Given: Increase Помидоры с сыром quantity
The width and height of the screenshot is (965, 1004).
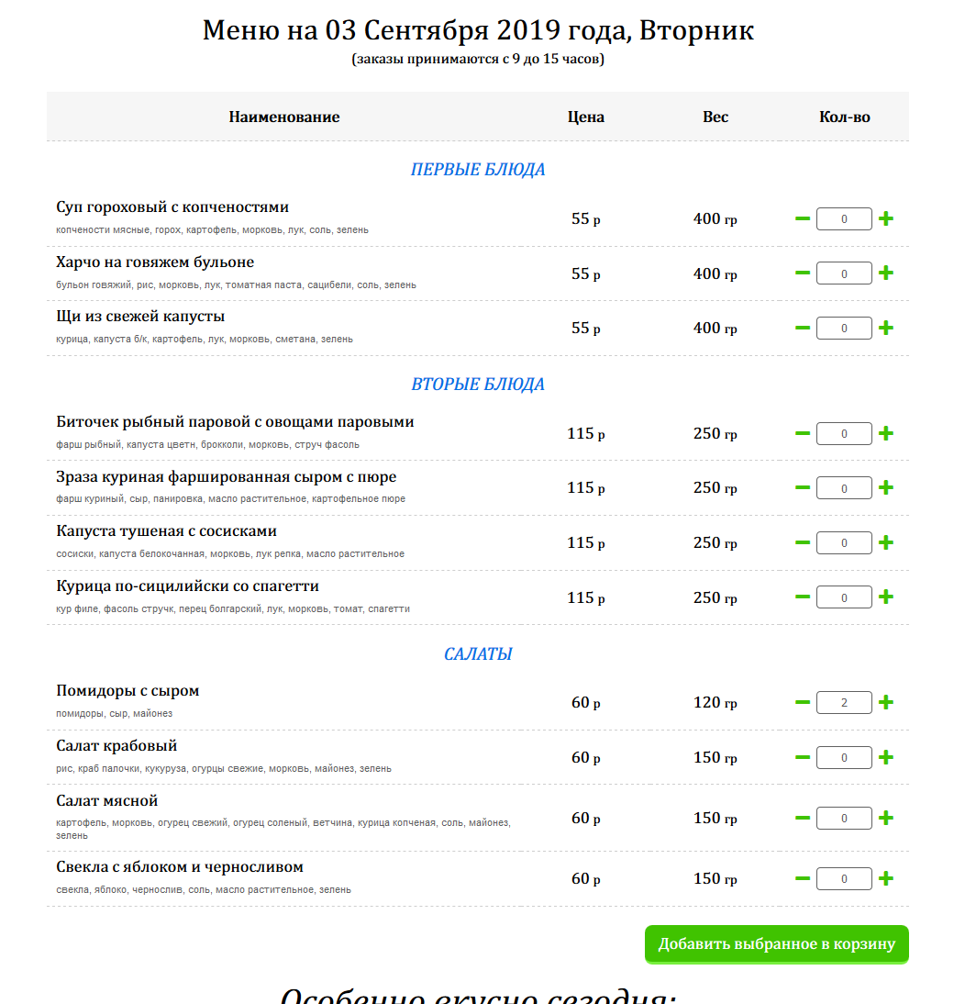Looking at the screenshot, I should 886,703.
